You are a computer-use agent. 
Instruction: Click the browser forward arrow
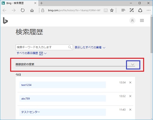tap(14, 10)
